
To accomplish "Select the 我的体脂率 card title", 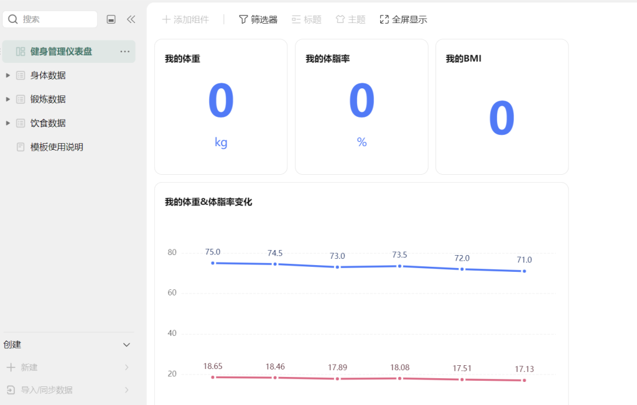I will coord(327,59).
